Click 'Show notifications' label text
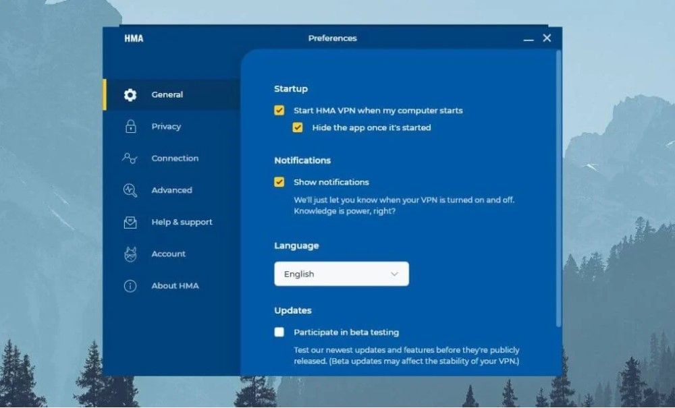675x408 pixels. [x=331, y=182]
